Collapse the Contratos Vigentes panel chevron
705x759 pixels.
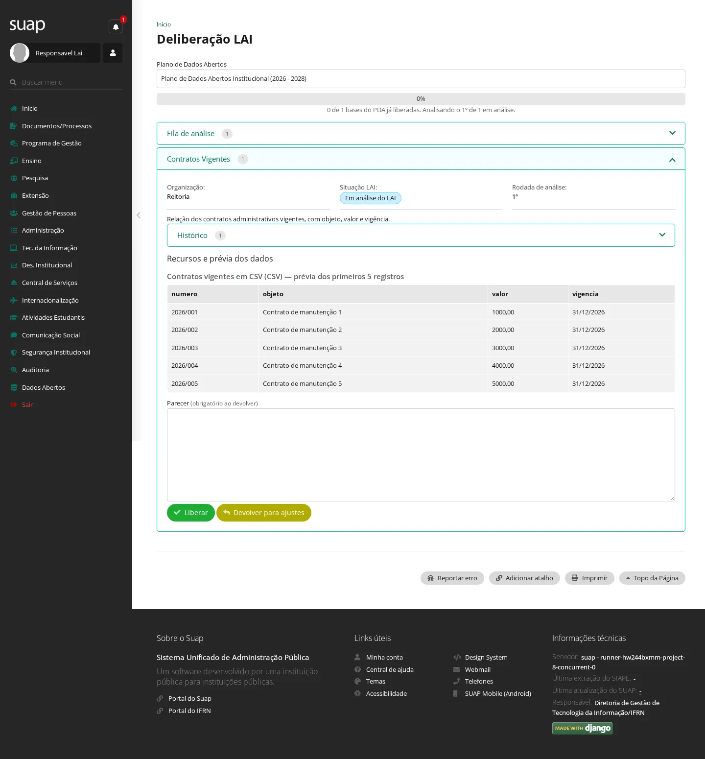click(x=672, y=160)
